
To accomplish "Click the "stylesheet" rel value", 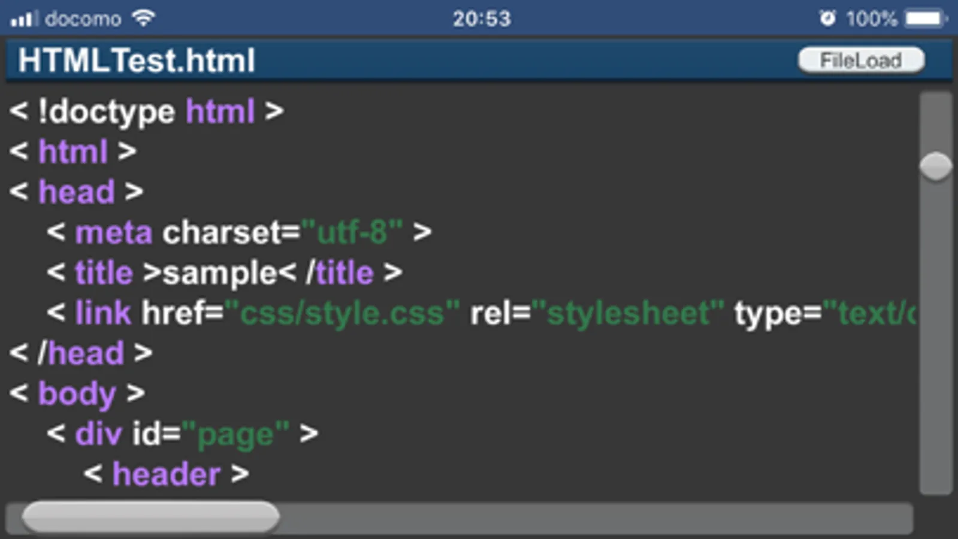I will point(627,313).
